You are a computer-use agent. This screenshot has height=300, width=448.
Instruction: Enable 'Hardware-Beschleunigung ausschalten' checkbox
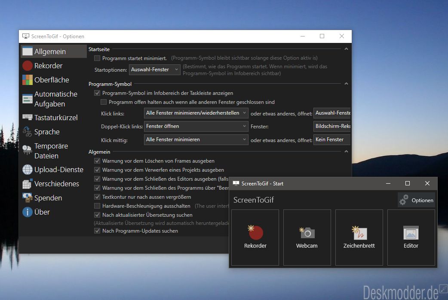pyautogui.click(x=97, y=206)
